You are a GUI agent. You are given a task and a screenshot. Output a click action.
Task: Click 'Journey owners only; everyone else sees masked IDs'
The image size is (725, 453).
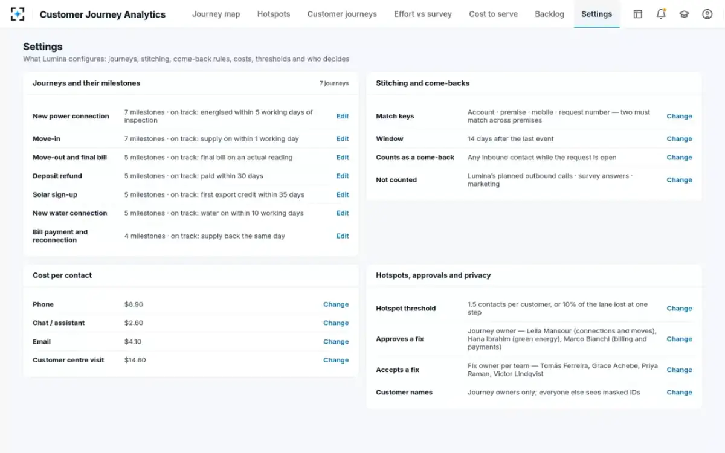point(554,392)
